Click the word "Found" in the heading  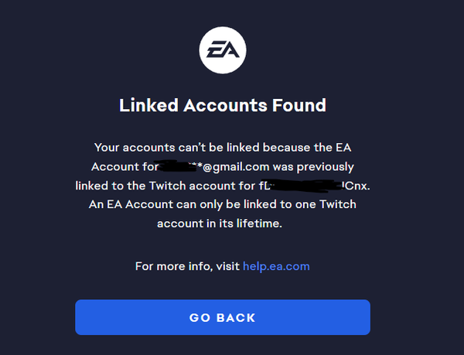(299, 105)
